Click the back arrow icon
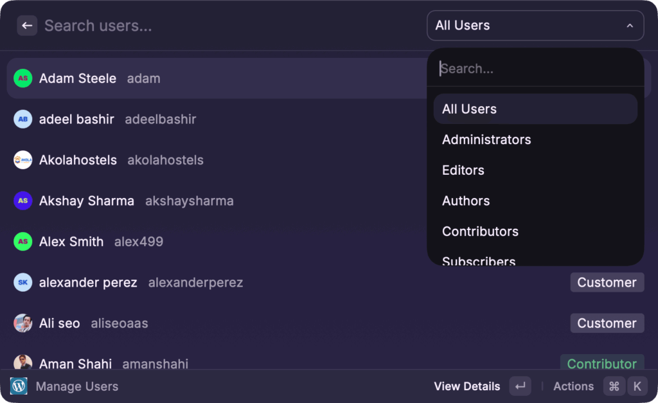658x403 pixels. coord(27,26)
